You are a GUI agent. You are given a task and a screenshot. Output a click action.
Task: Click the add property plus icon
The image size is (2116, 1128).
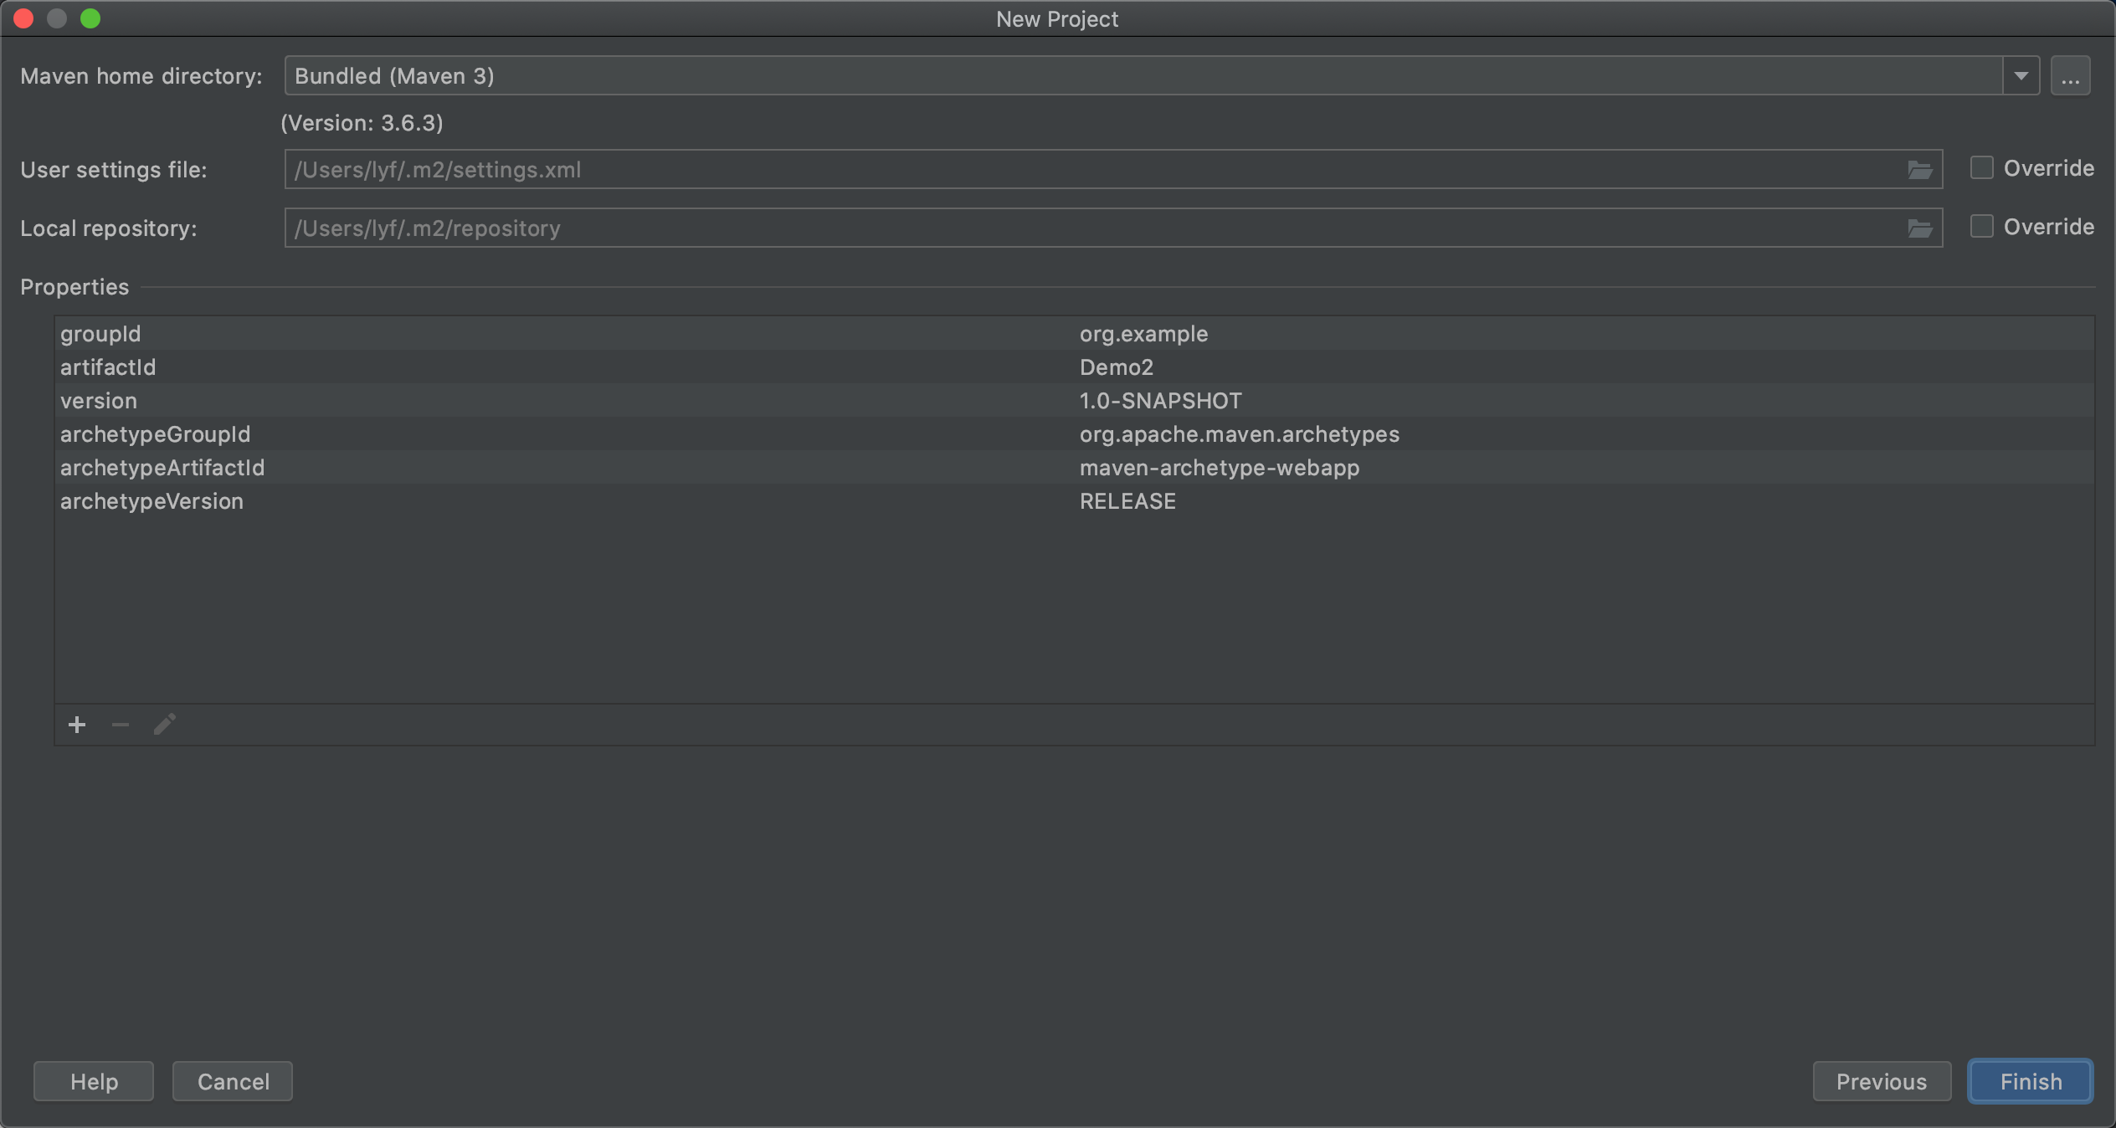[x=77, y=725]
